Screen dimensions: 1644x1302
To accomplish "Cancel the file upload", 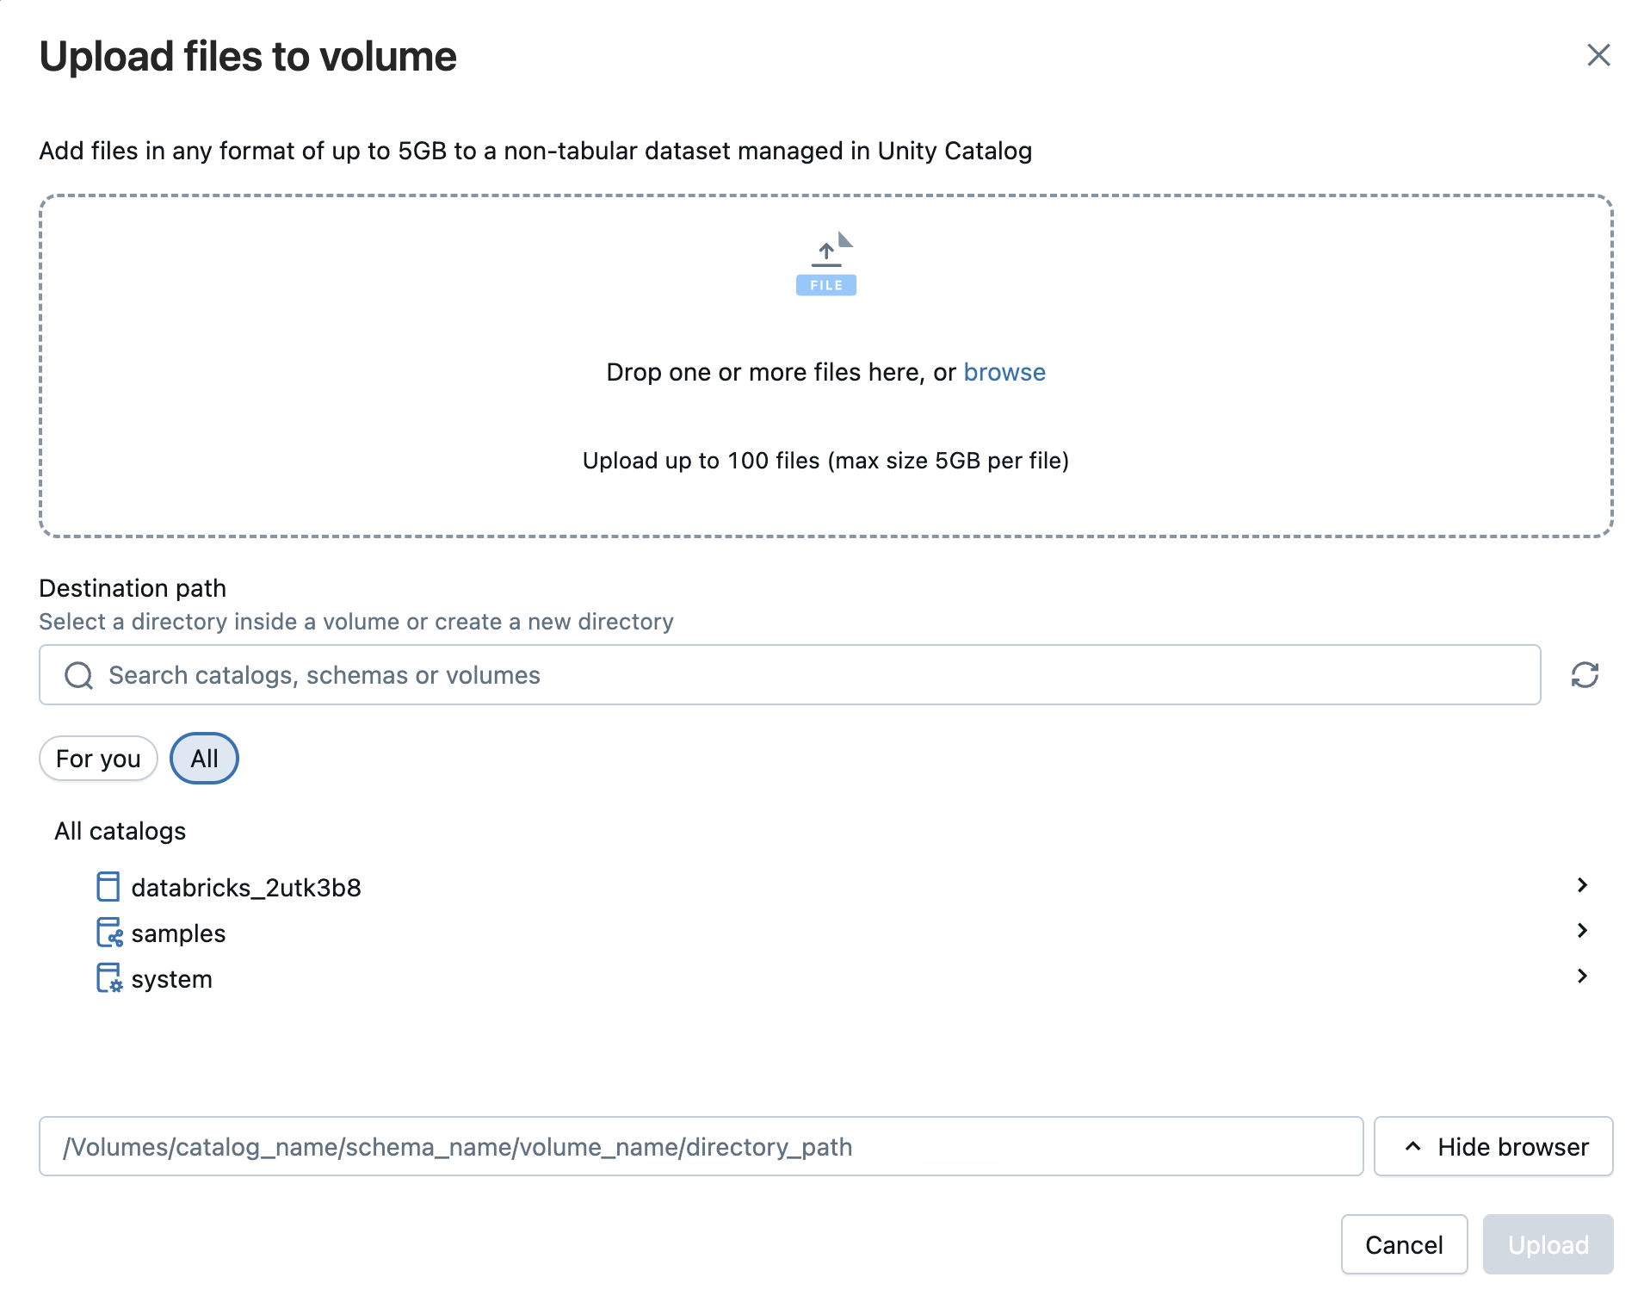I will [x=1404, y=1244].
